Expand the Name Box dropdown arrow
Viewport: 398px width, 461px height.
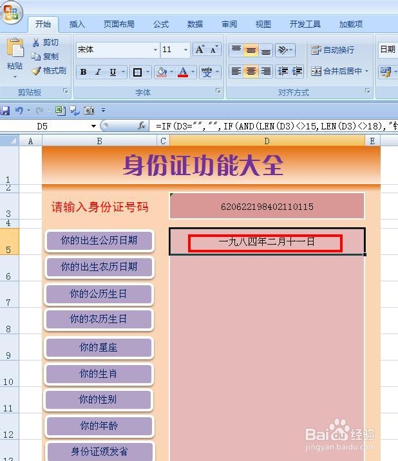coord(93,126)
